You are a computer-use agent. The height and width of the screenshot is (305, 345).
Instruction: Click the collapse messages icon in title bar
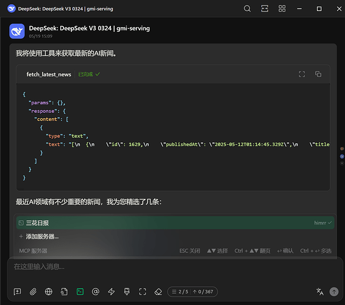[265, 9]
